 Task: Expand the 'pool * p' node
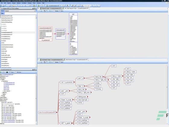[84, 78]
